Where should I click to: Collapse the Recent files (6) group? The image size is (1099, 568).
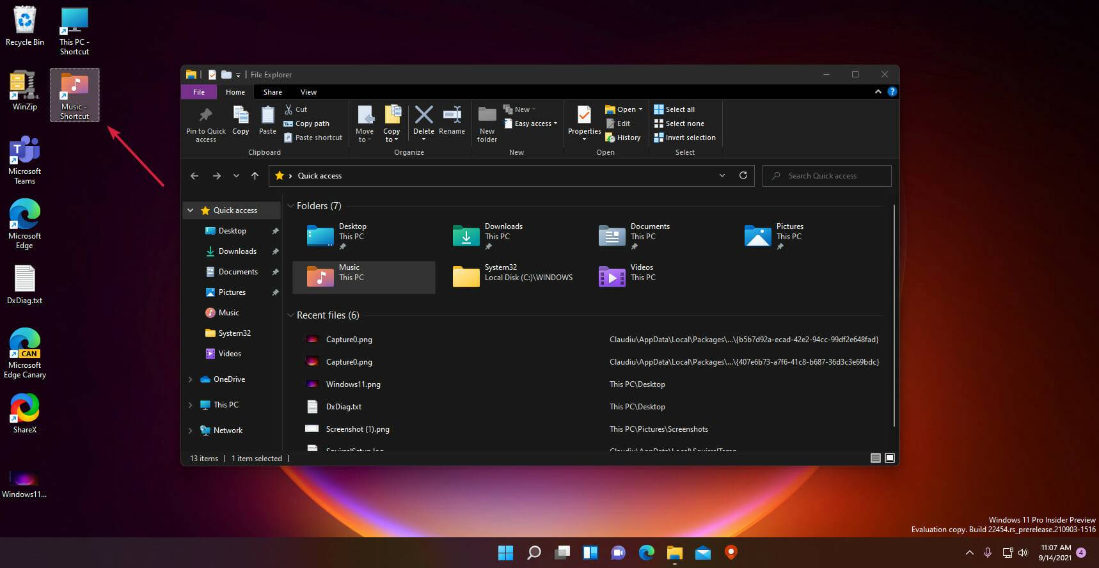click(x=290, y=315)
